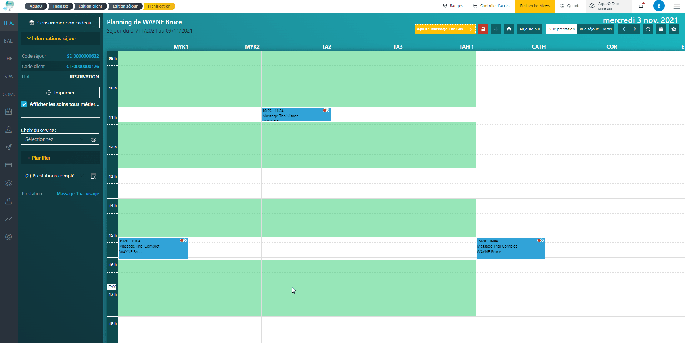Go to next day with right arrow
The height and width of the screenshot is (343, 685).
click(x=635, y=29)
